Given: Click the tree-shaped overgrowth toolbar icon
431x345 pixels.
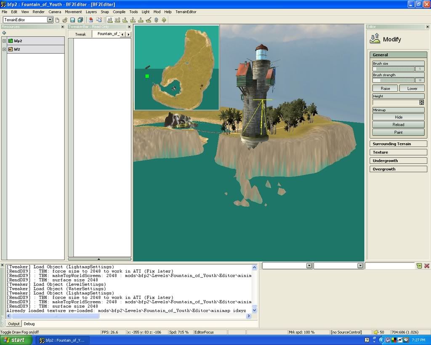Looking at the screenshot, I should (x=164, y=20).
